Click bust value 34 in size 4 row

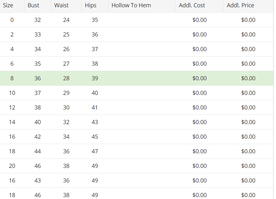37,49
